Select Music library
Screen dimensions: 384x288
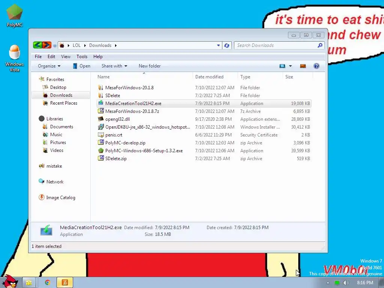[x=52, y=135]
